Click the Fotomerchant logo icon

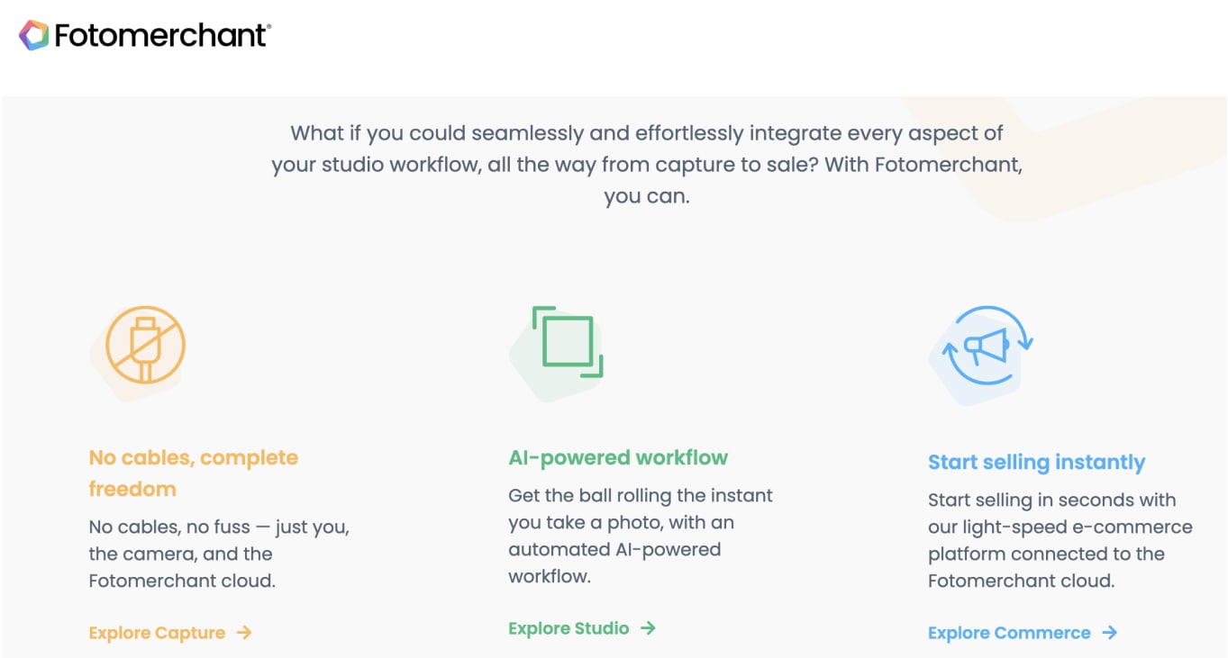(x=33, y=36)
